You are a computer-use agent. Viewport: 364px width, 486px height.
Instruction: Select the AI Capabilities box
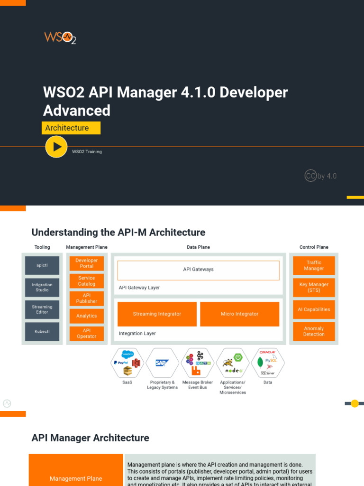click(x=314, y=309)
